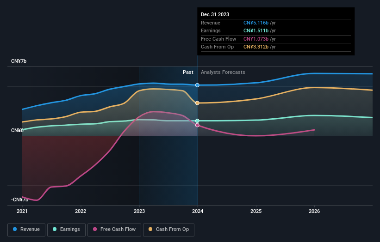Viewport: 380px width, 242px height.
Task: Click the blue Revenue legend dot
Action: tap(15, 229)
